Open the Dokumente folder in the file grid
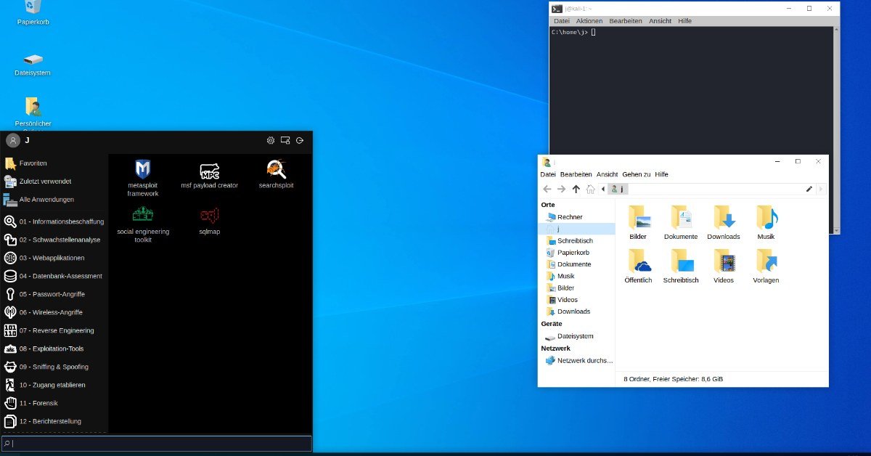The width and height of the screenshot is (871, 456). pyautogui.click(x=681, y=223)
